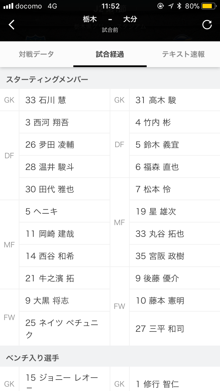Tap the 11:52 status bar clock

pos(110,6)
